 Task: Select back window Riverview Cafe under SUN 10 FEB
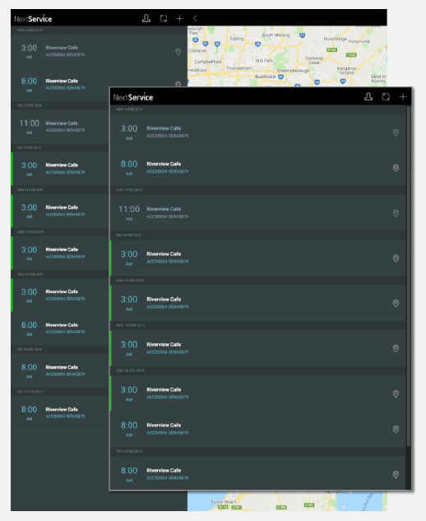coord(62,207)
